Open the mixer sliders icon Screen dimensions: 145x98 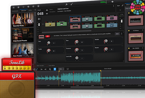(x=68, y=69)
